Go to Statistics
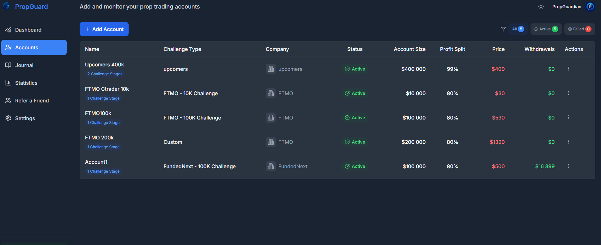601x245 pixels. click(x=34, y=83)
